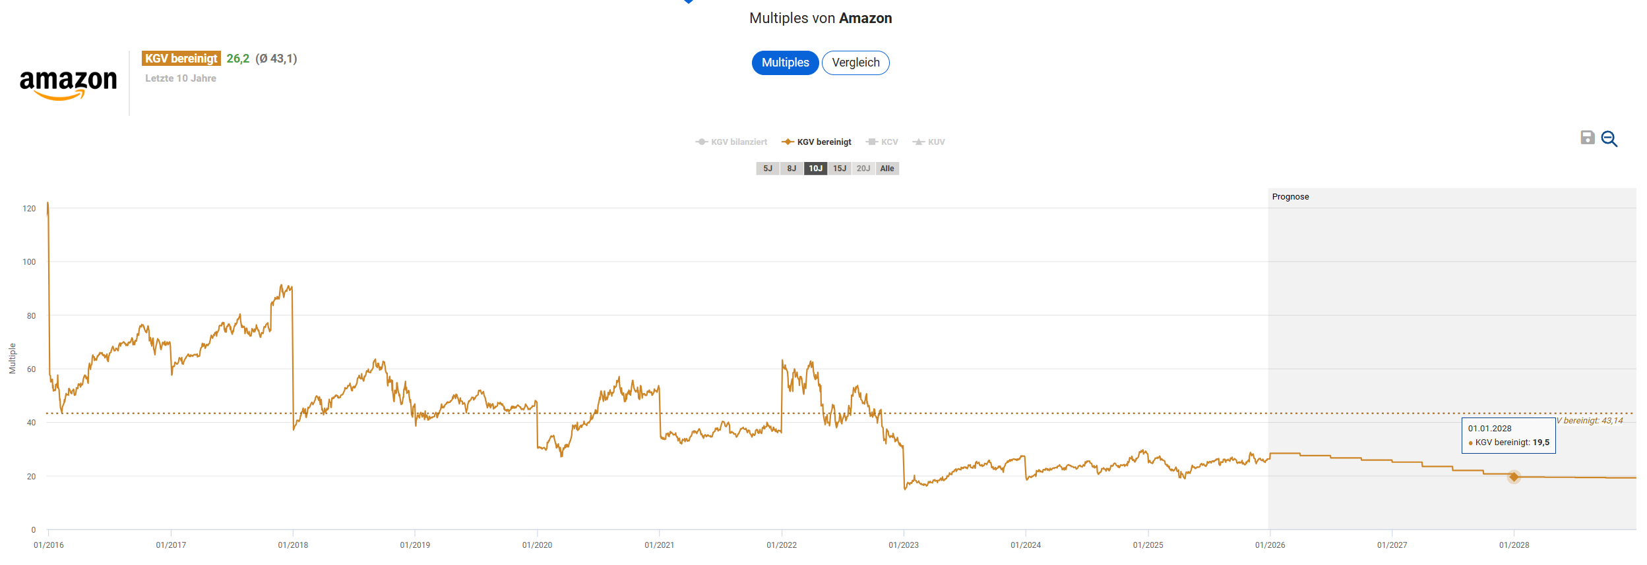The width and height of the screenshot is (1647, 565).
Task: Click the KGV bilanziert legend marker icon
Action: click(x=701, y=142)
